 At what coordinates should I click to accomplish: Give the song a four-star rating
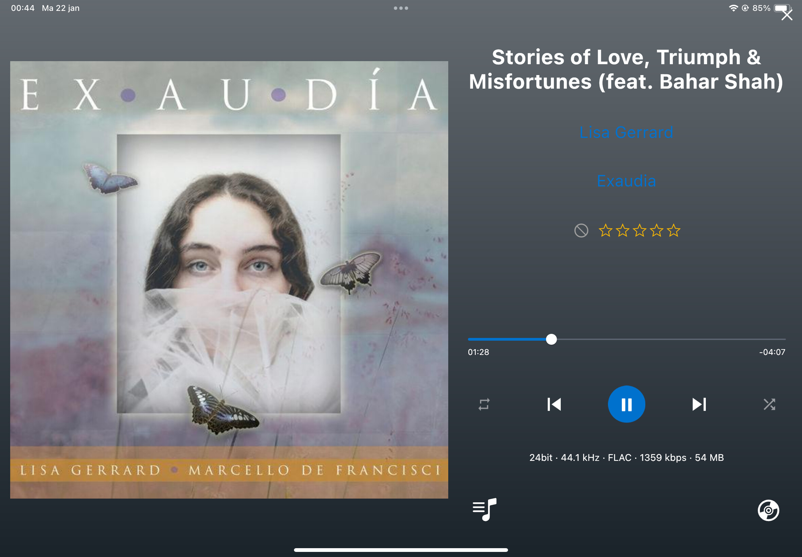[x=657, y=230]
